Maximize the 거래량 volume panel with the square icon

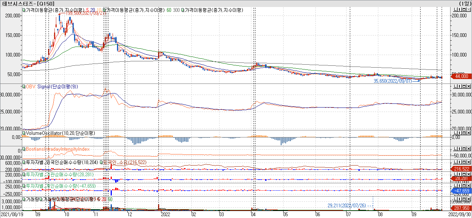pyautogui.click(x=464, y=198)
